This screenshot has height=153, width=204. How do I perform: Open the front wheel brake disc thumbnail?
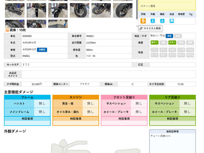point(80,10)
